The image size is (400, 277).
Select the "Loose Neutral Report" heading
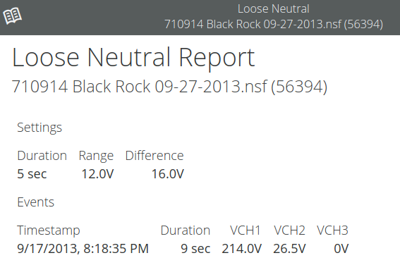133,58
